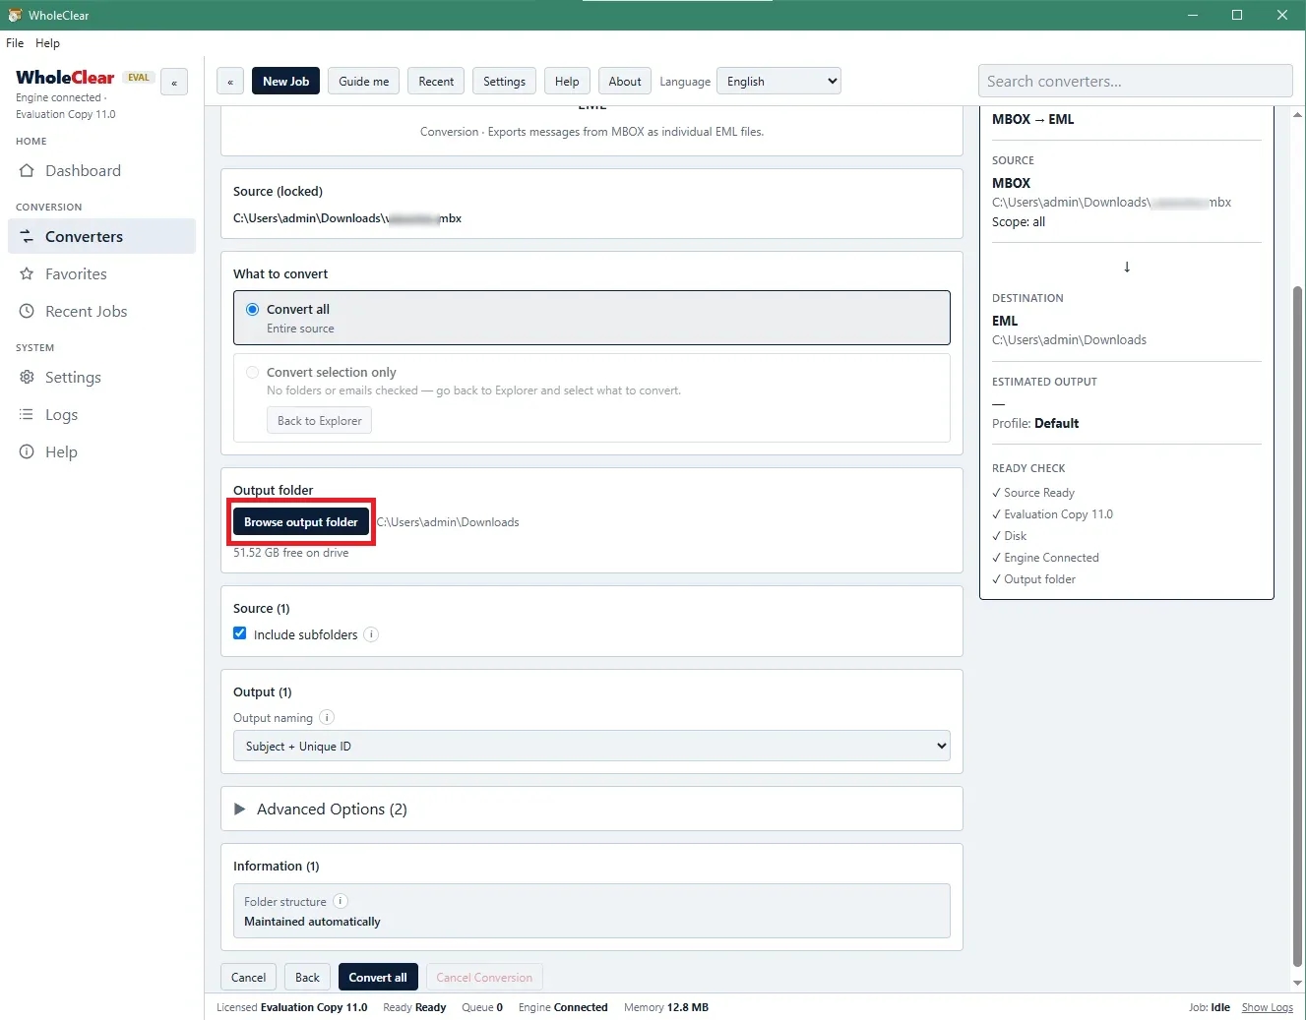Click the Convert all button at bottom

tap(378, 978)
